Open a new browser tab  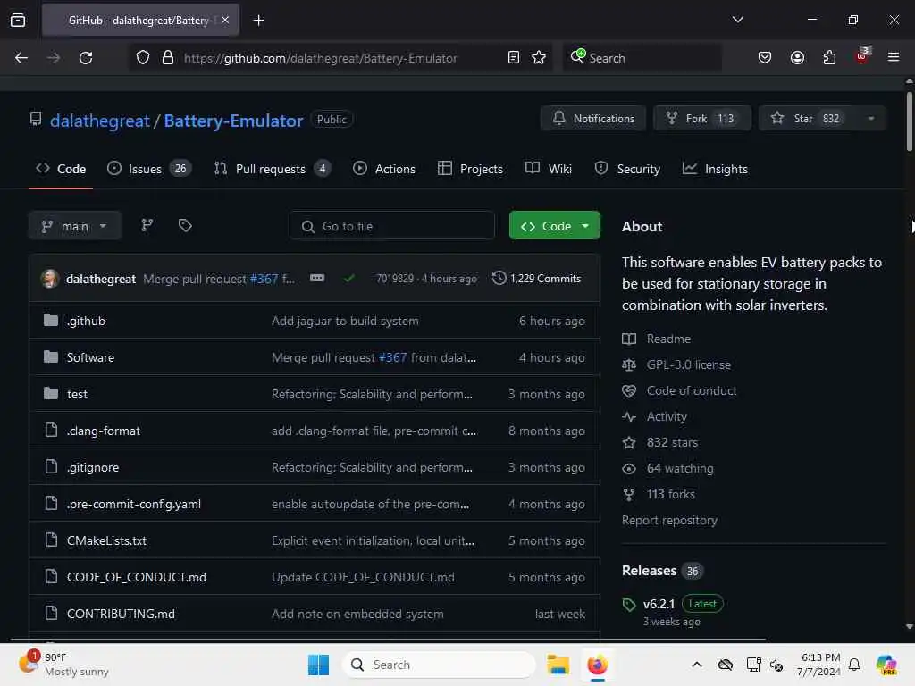coord(258,21)
